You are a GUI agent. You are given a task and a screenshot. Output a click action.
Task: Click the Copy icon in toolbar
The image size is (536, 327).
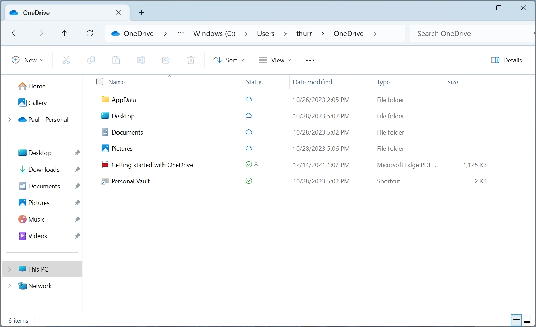point(91,60)
